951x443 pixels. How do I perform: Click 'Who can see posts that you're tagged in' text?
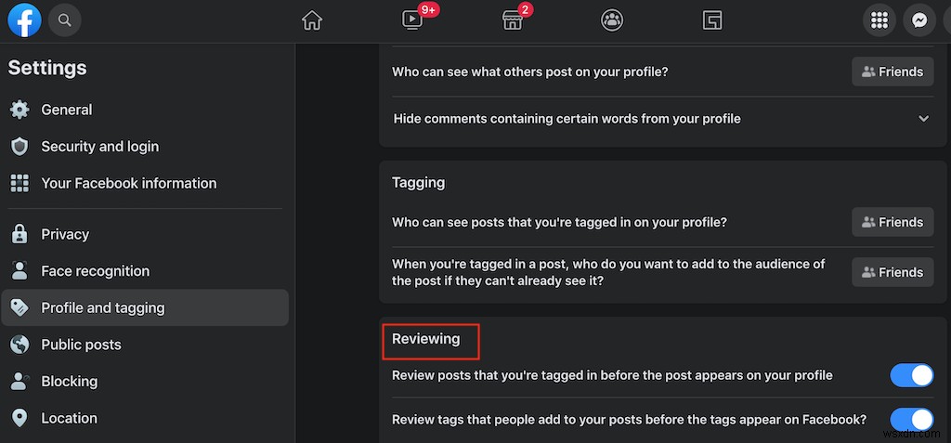(x=559, y=222)
